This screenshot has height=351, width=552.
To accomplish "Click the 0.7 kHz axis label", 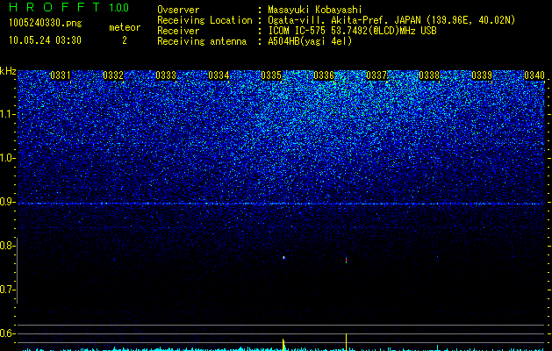I will click(8, 290).
